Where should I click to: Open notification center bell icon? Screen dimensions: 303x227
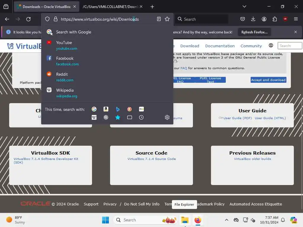pos(283,220)
